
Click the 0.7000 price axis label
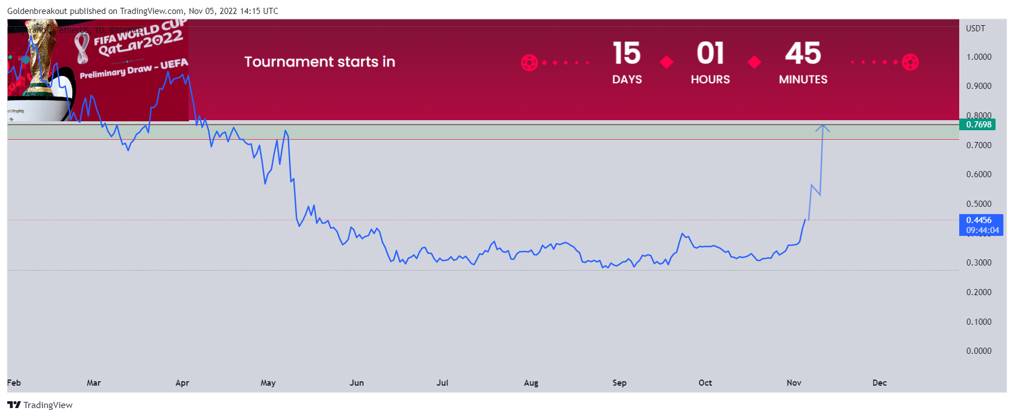[x=979, y=145]
